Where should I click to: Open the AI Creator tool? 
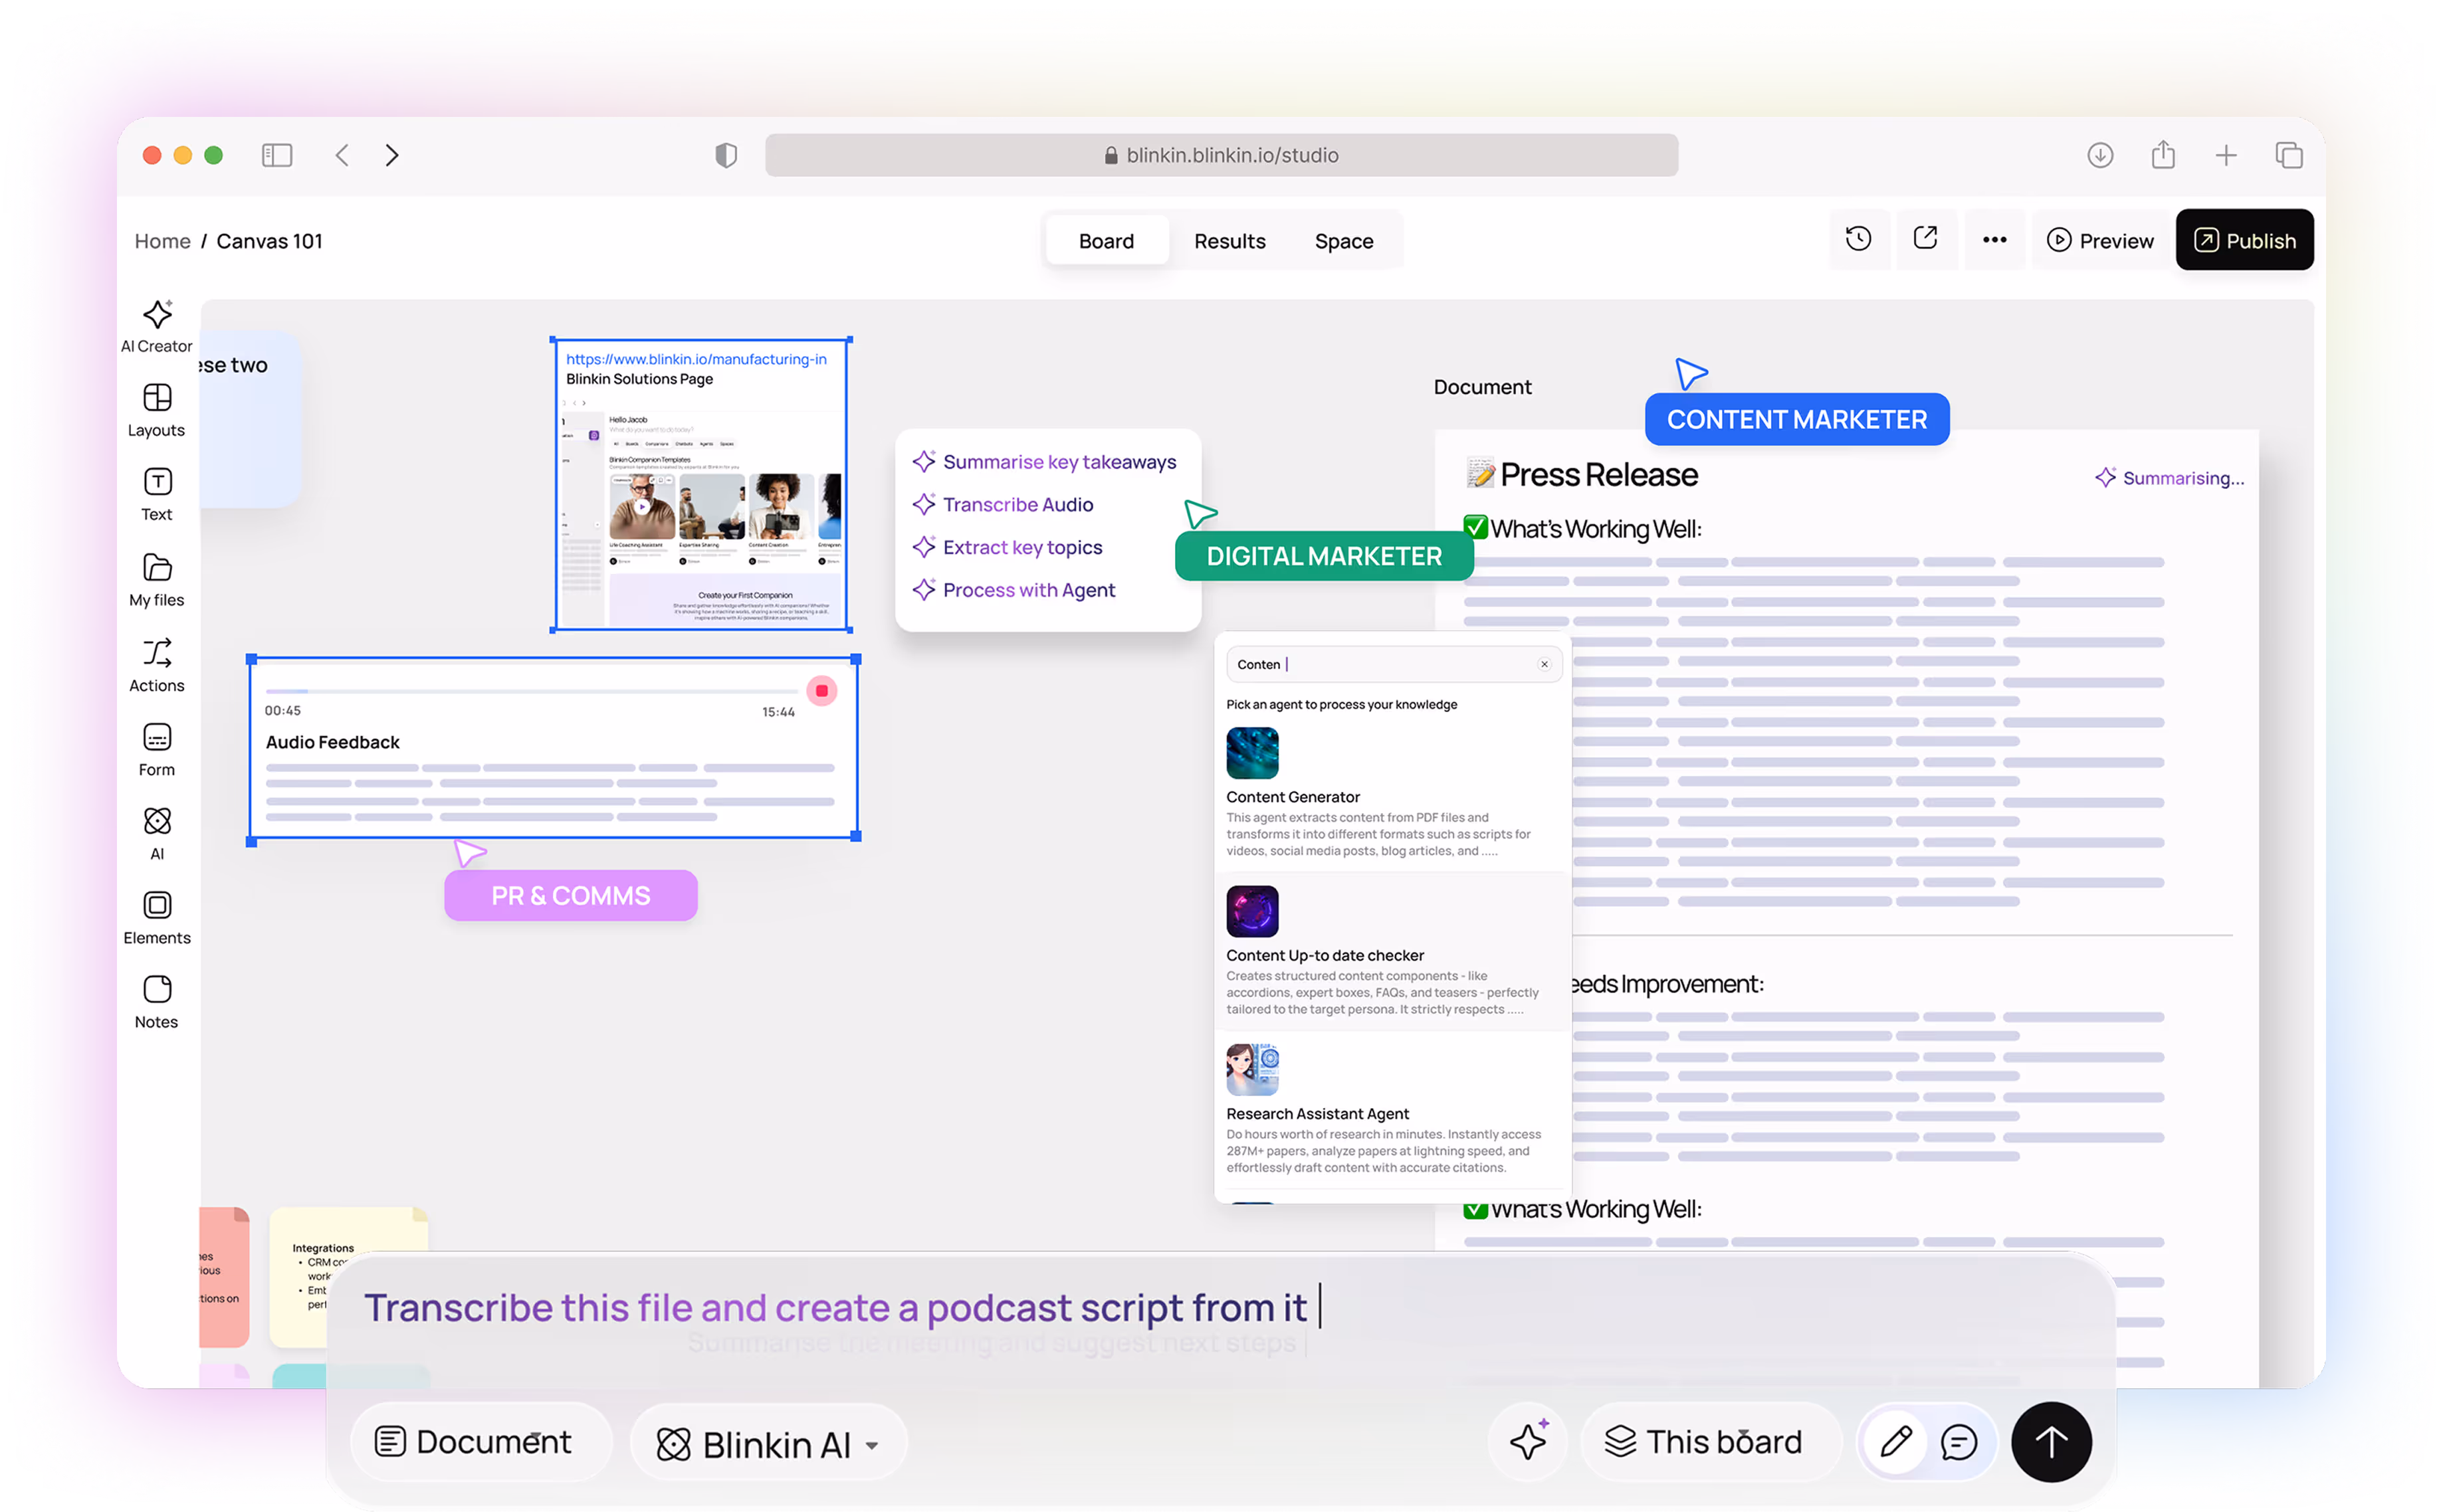[156, 326]
